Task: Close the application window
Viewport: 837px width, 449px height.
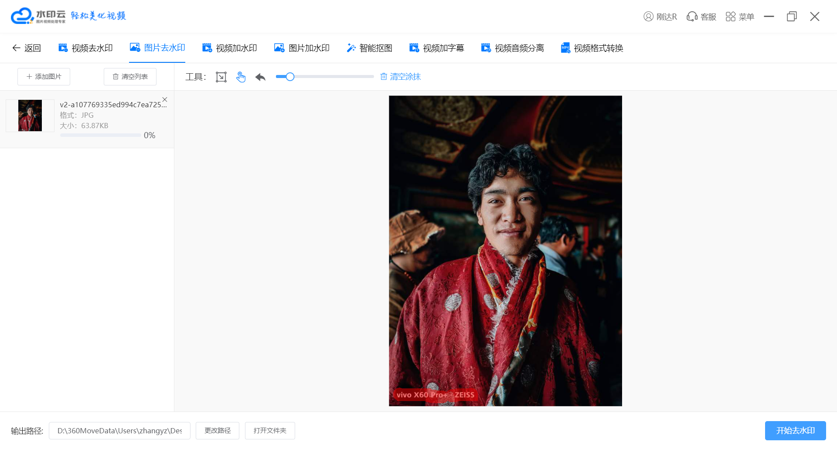Action: click(815, 17)
